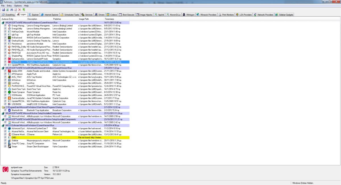This screenshot has height=185, width=341.
Task: Switch to the Scheduled Tasks tab
Action: [x=70, y=15]
